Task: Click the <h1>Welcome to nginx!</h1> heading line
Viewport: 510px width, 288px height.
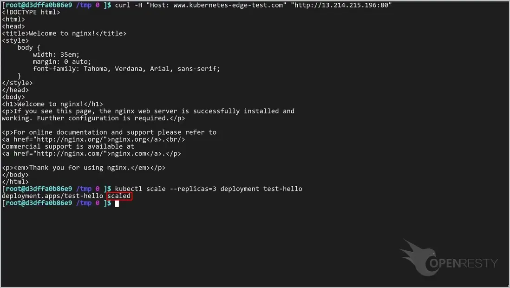Action: (x=52, y=104)
